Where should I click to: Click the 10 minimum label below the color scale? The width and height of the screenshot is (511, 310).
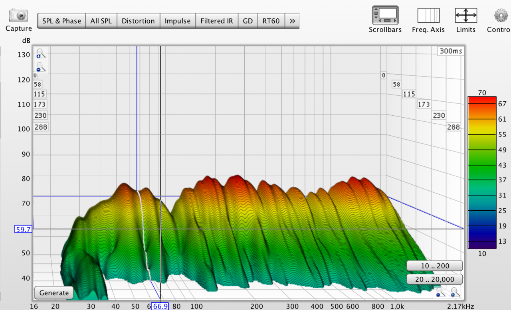pyautogui.click(x=482, y=253)
